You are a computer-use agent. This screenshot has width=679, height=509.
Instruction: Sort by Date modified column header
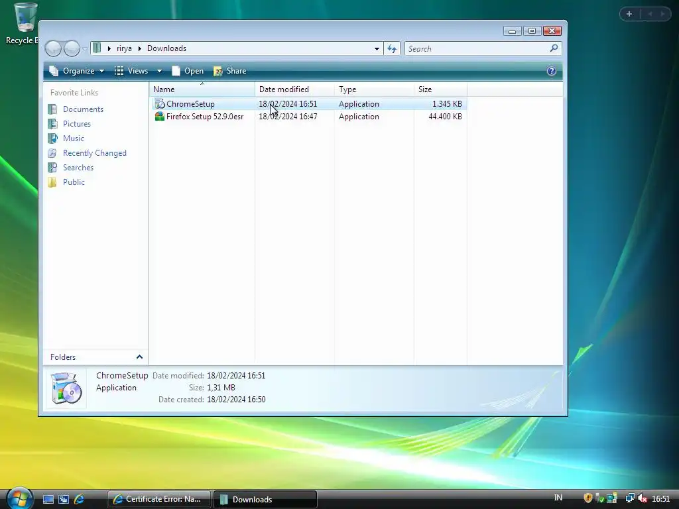click(x=294, y=89)
